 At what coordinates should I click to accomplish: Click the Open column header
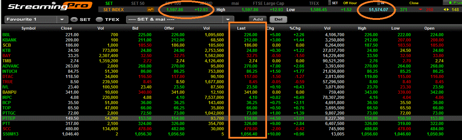coord(430,28)
